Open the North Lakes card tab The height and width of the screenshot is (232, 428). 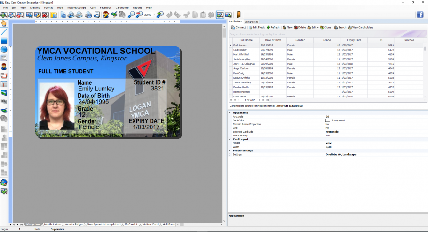[x=52, y=225]
